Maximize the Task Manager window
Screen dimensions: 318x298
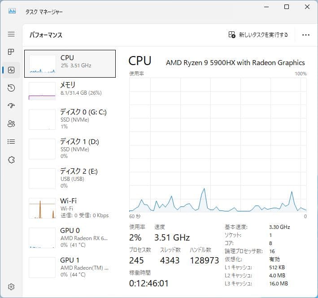287,7
